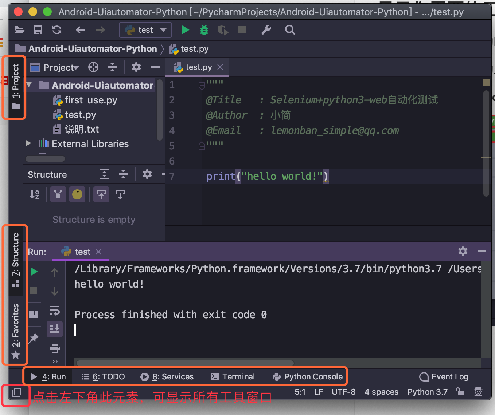Viewport: 495px width, 415px height.
Task: Click the synchronize files refresh icon
Action: click(x=57, y=30)
